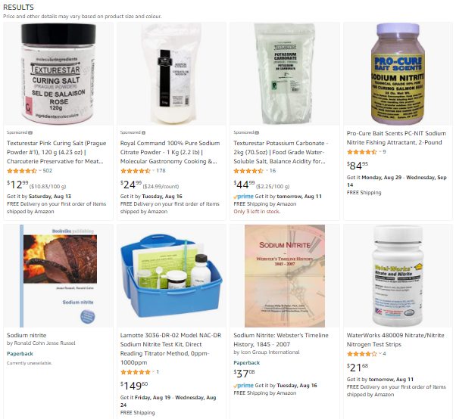Click the prime logo under Potassium Carbonate price
This screenshot has width=456, height=419.
point(244,197)
